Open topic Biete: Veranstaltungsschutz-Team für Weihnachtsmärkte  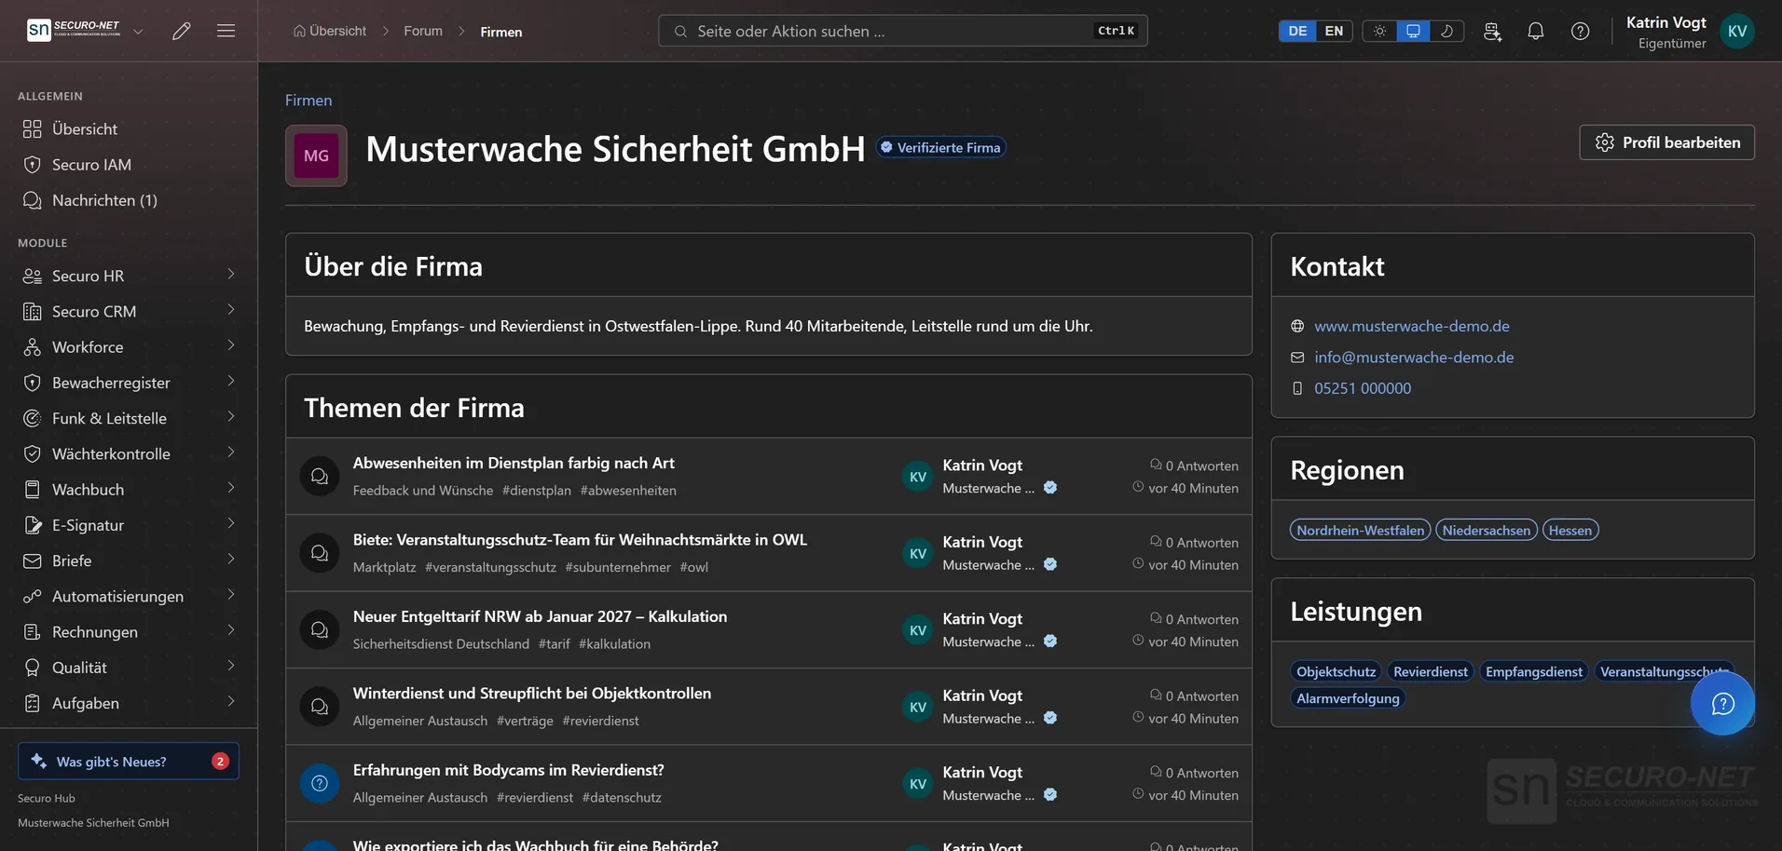pos(580,539)
